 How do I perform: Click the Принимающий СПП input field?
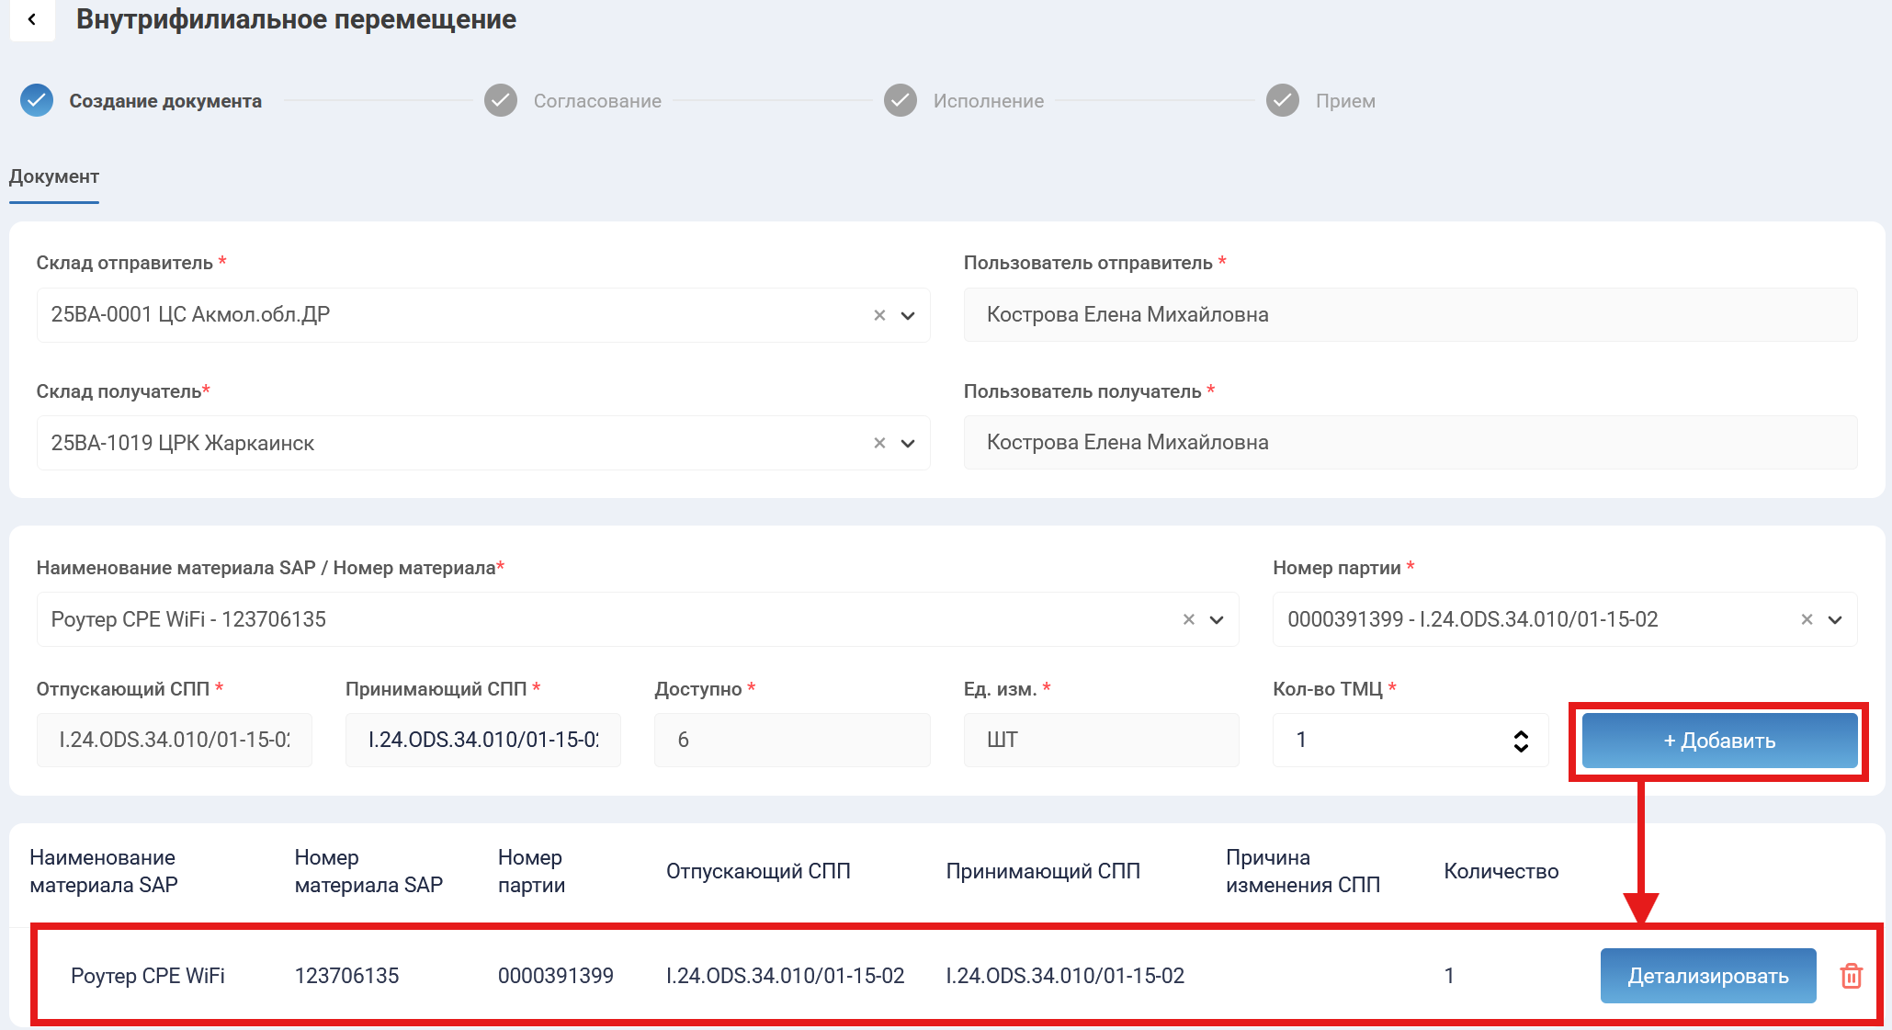click(x=482, y=741)
